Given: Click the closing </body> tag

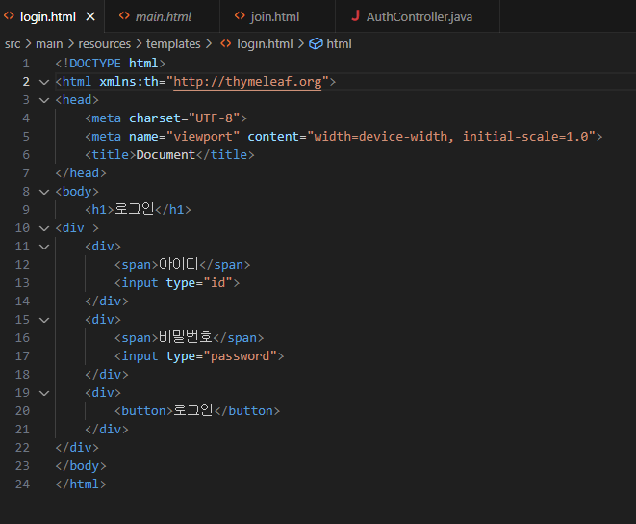Looking at the screenshot, I should (x=81, y=466).
